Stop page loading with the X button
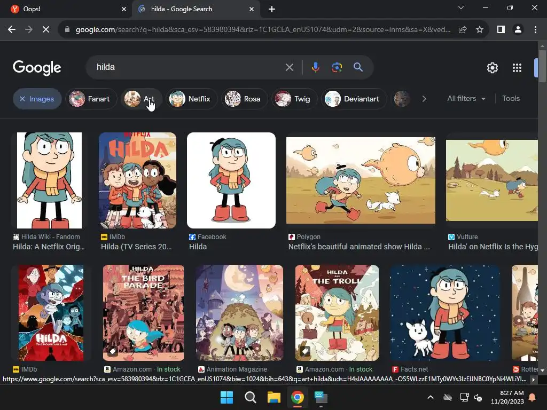 click(46, 30)
